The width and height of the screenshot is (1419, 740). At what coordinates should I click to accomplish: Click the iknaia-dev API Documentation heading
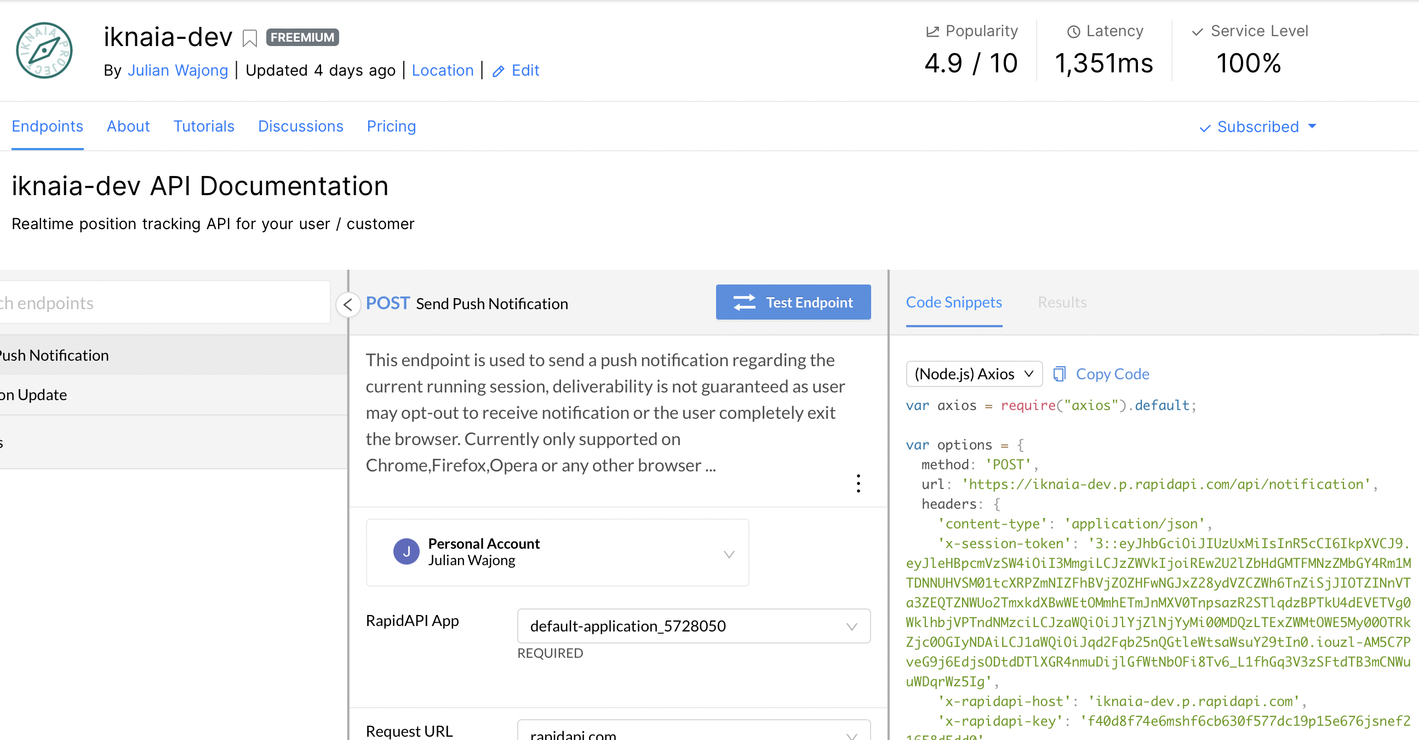click(200, 186)
